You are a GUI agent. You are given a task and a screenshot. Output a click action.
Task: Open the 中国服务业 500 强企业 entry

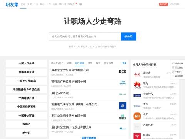point(26,90)
